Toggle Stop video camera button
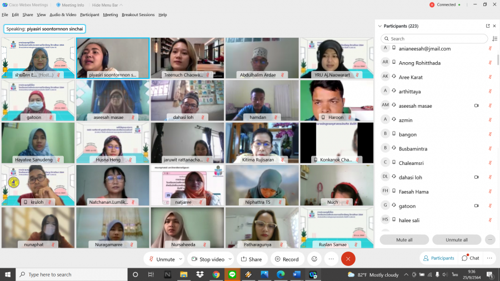 [208, 259]
